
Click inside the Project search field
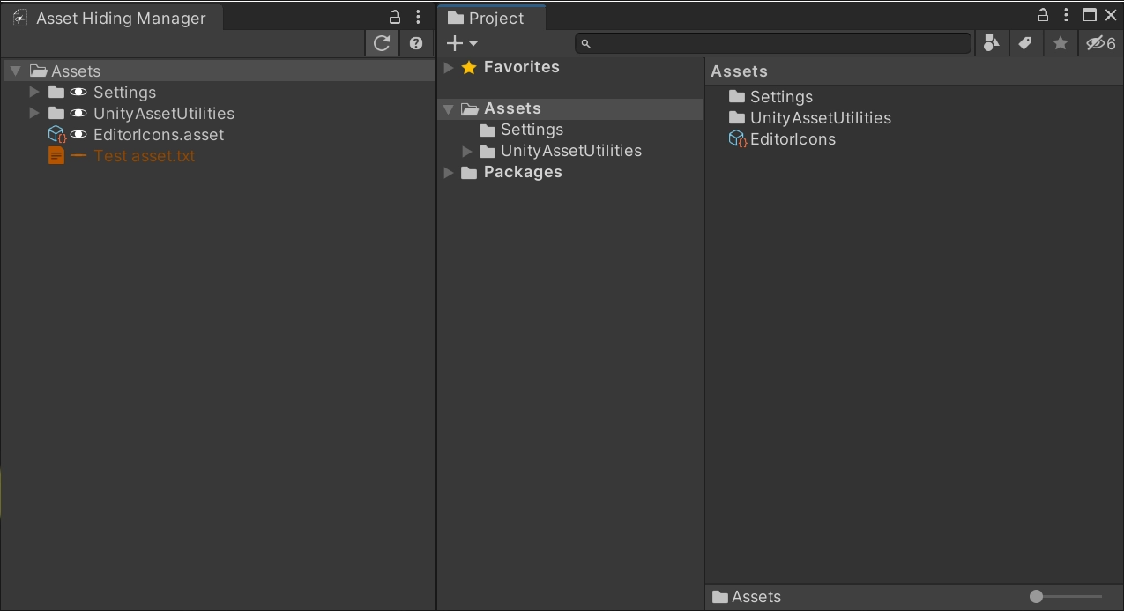(x=771, y=42)
